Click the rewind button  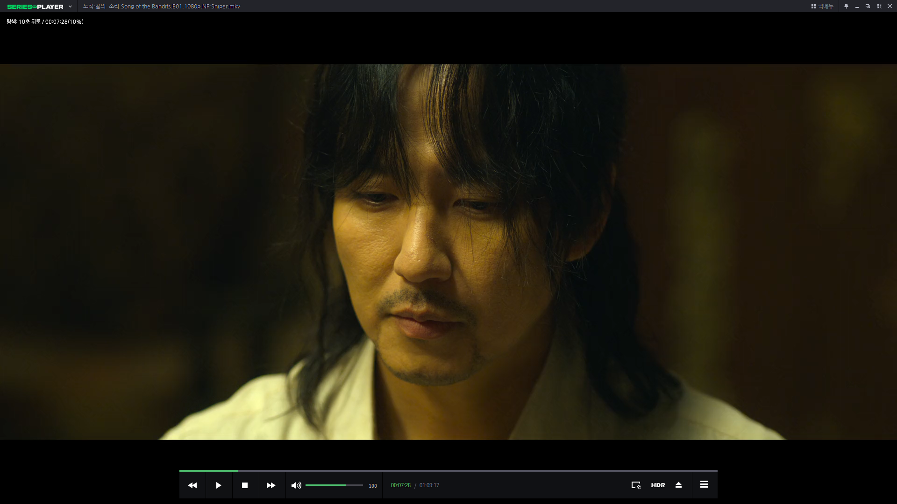coord(192,485)
